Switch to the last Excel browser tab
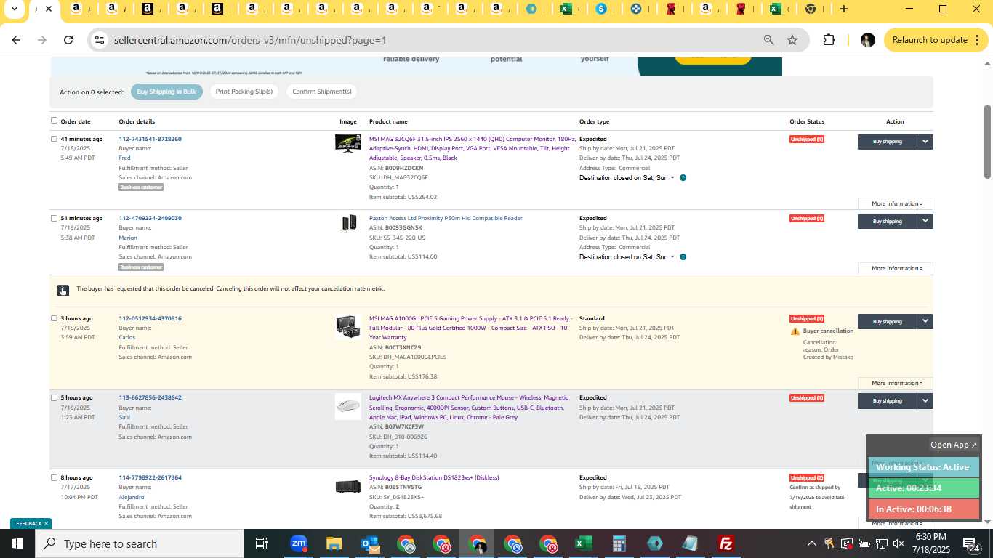This screenshot has width=993, height=558. [776, 9]
